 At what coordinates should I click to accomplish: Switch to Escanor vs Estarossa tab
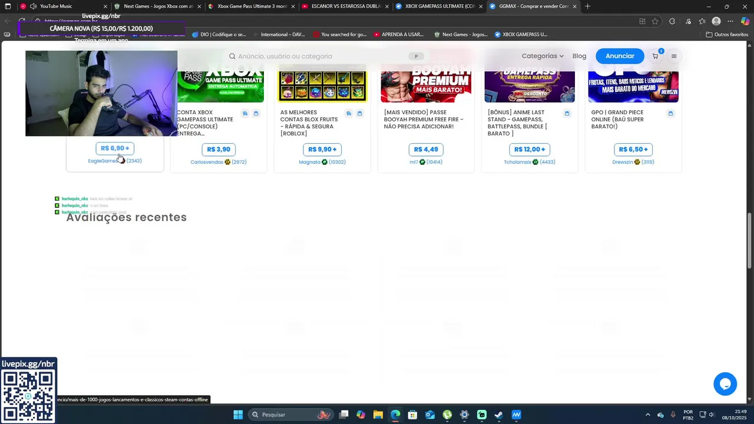pos(345,6)
